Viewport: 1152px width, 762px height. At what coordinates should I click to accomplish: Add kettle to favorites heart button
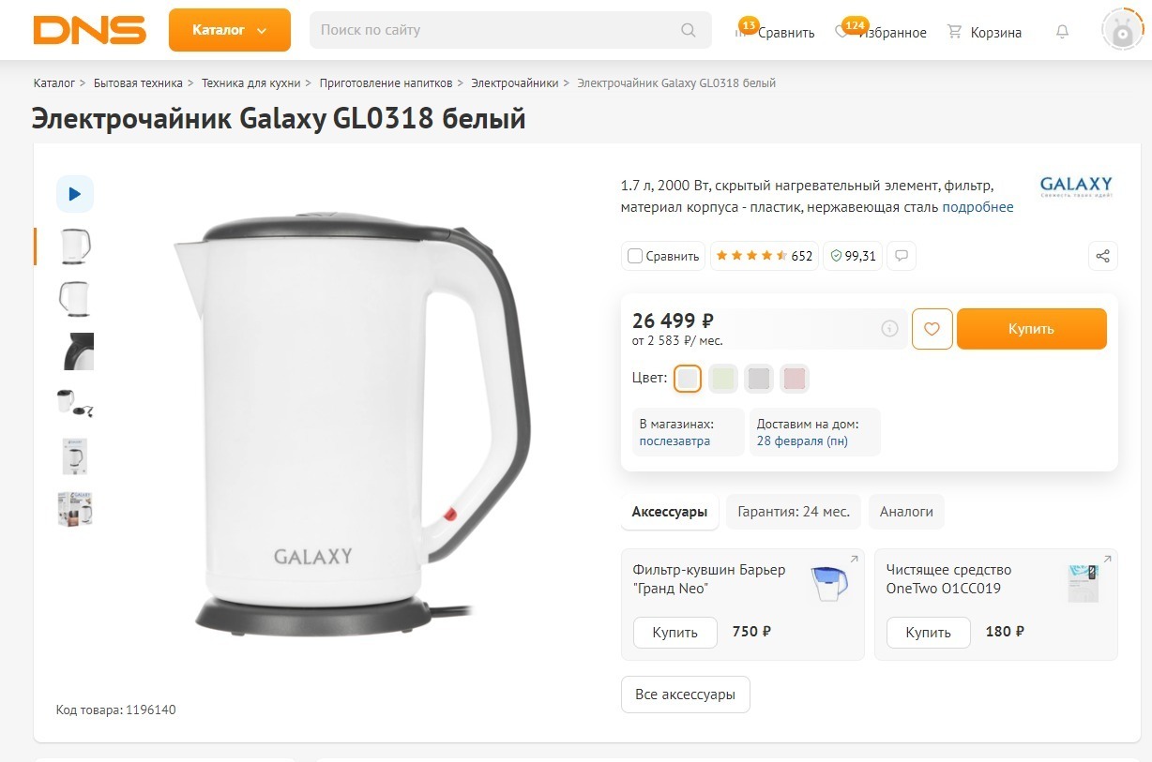[932, 329]
